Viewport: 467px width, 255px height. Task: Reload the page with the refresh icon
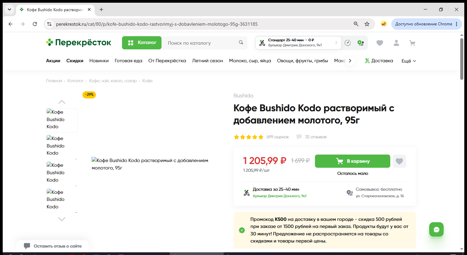tap(35, 24)
